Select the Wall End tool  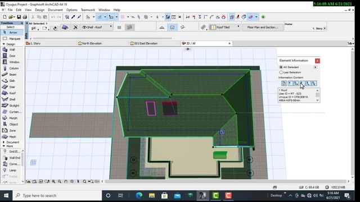[x=11, y=158]
